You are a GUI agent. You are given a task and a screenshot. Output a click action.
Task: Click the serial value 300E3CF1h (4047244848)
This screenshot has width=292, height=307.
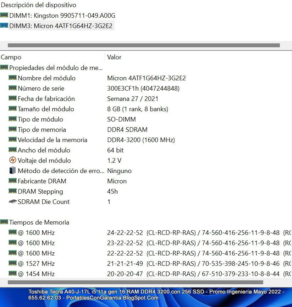click(x=143, y=88)
